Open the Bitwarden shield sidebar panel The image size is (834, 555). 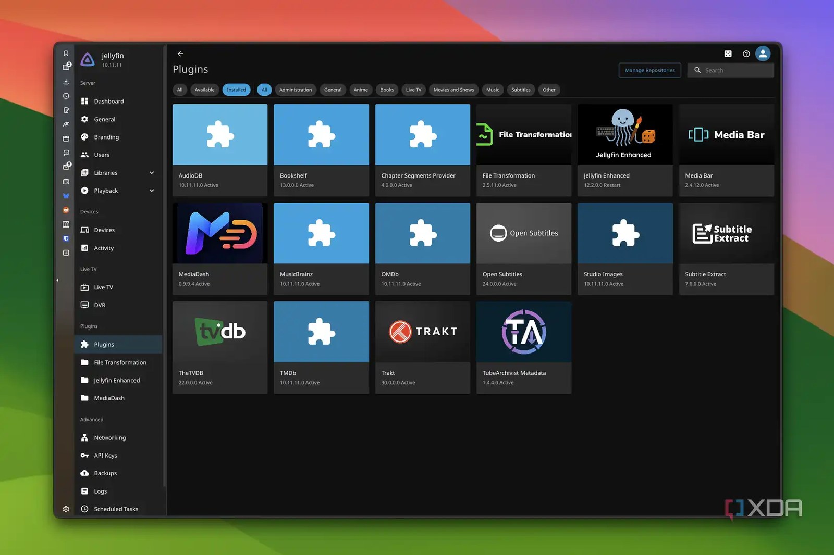coord(66,238)
